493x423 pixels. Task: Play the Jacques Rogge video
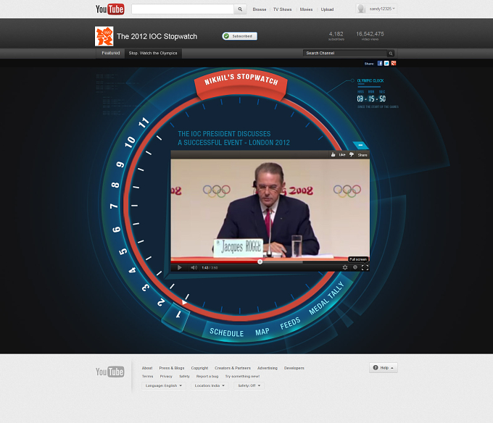[180, 267]
